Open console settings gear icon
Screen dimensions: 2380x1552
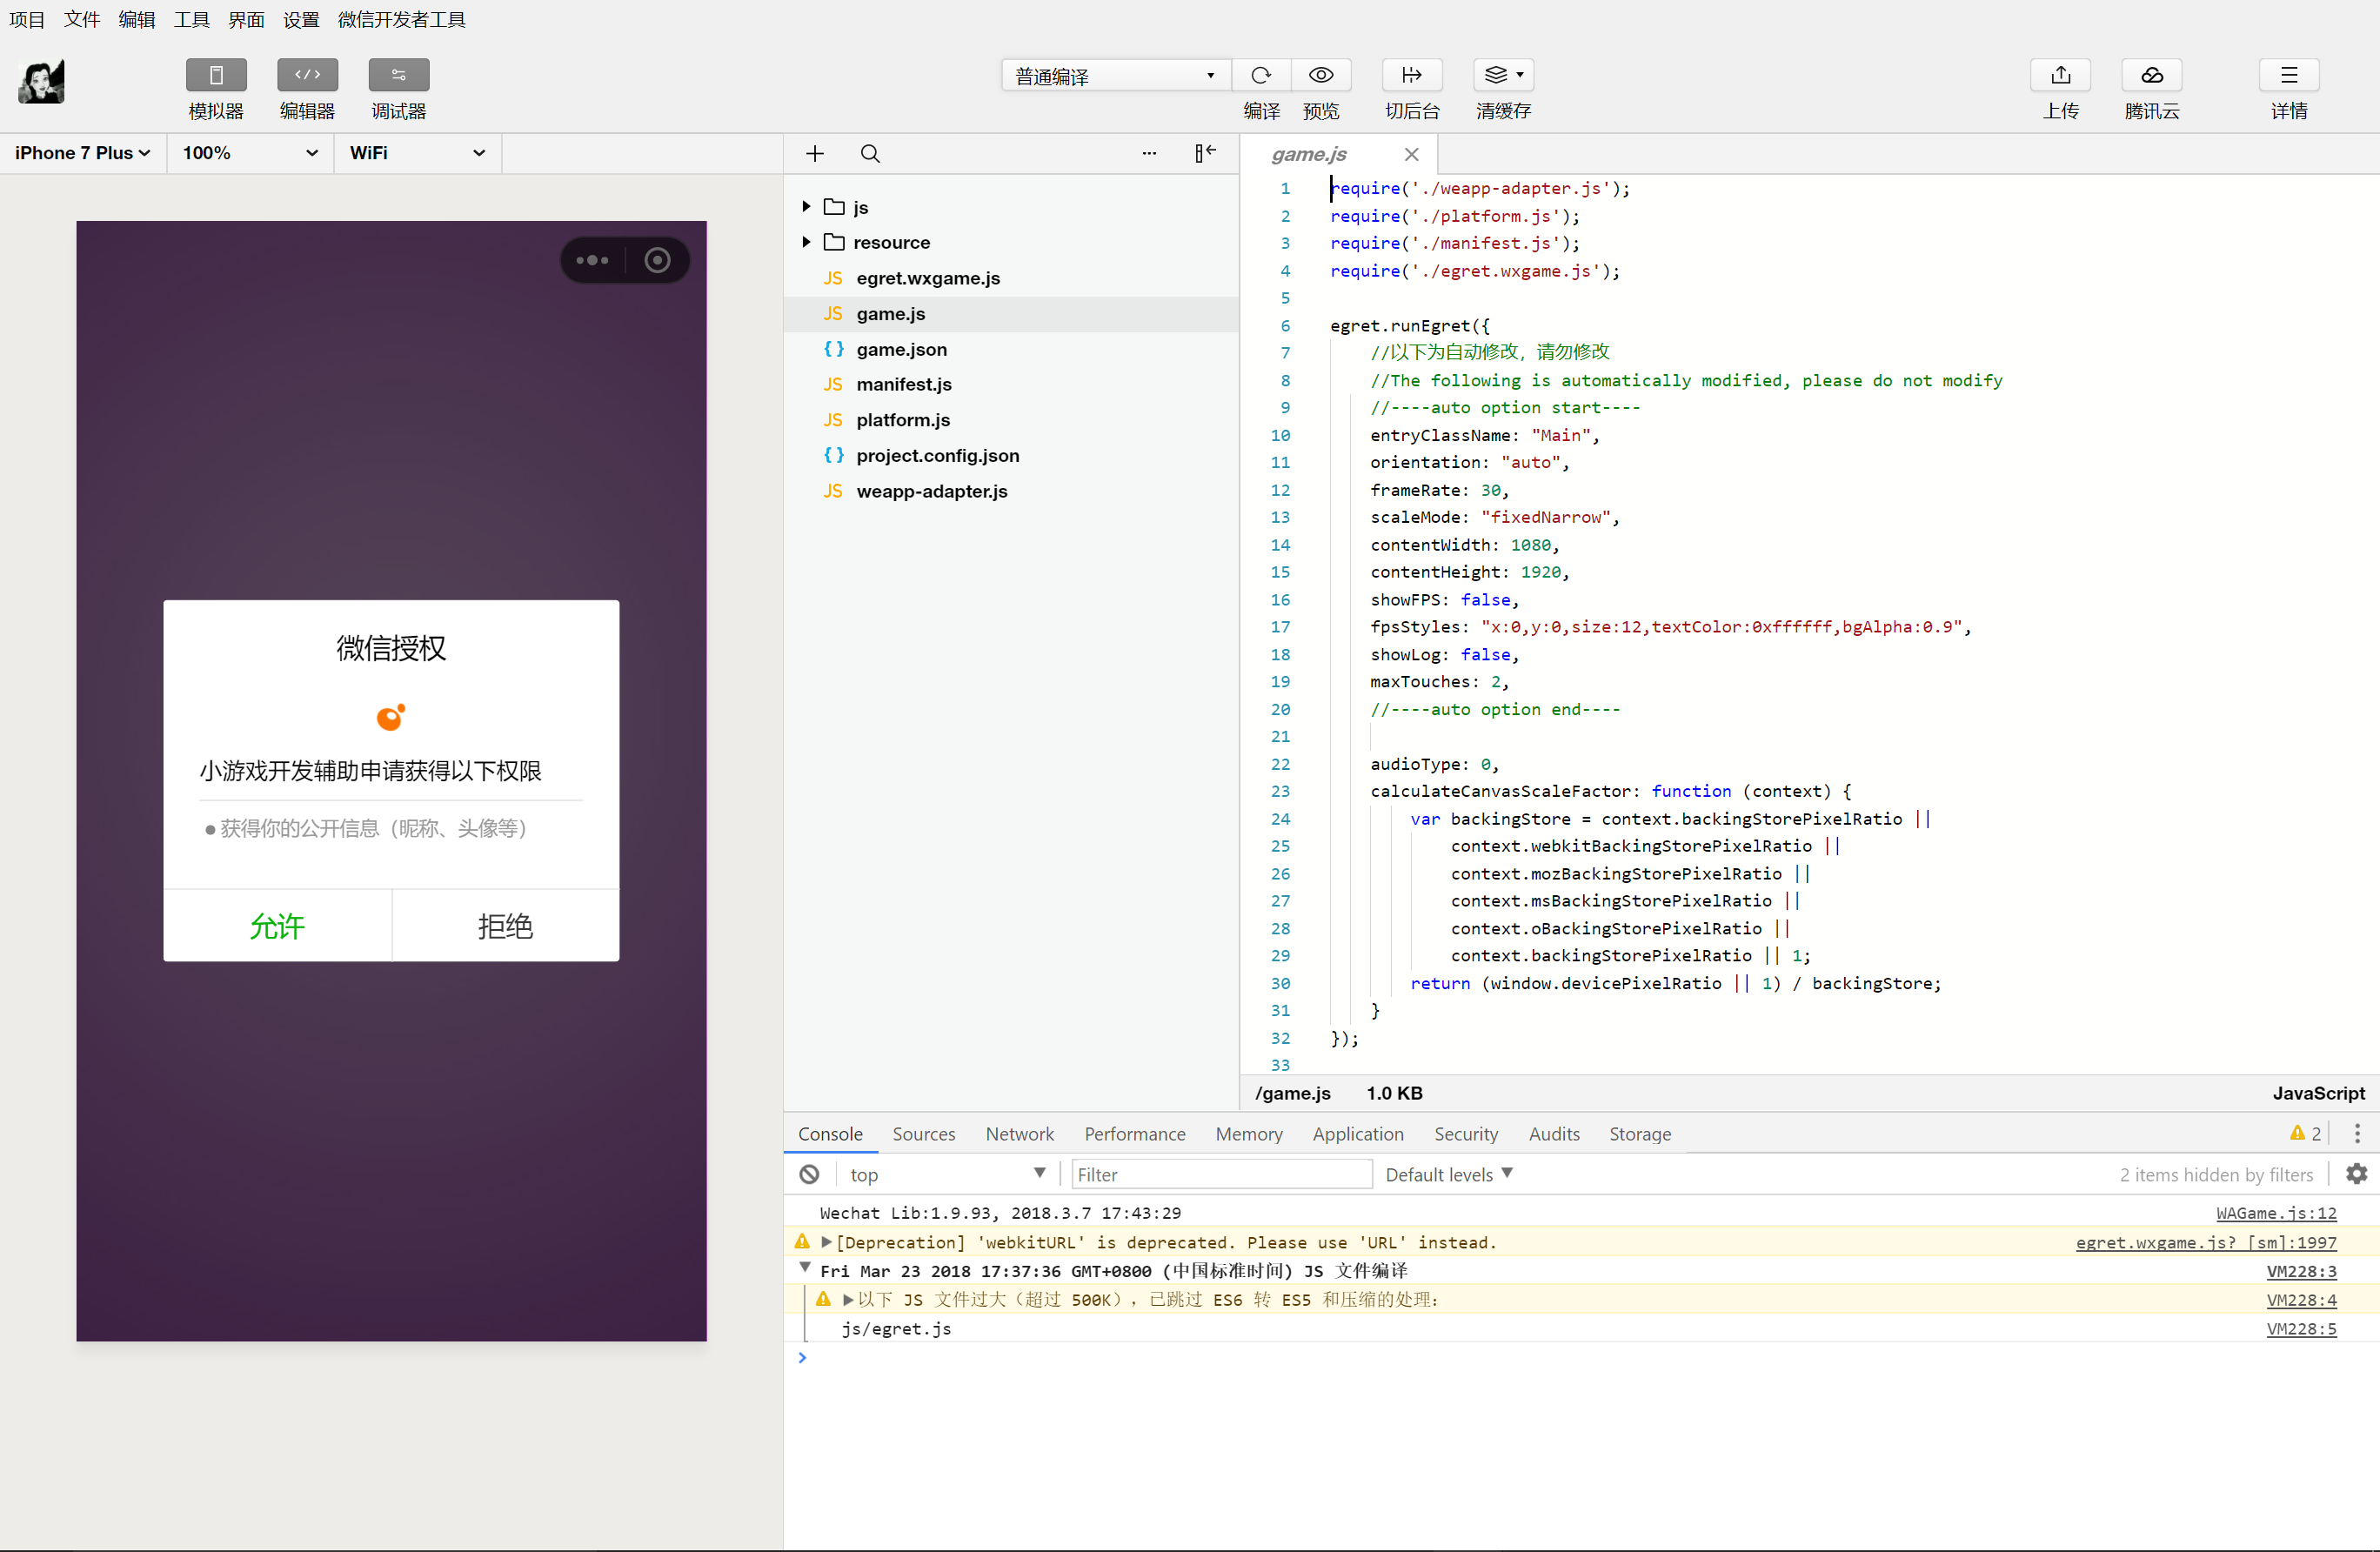2356,1174
